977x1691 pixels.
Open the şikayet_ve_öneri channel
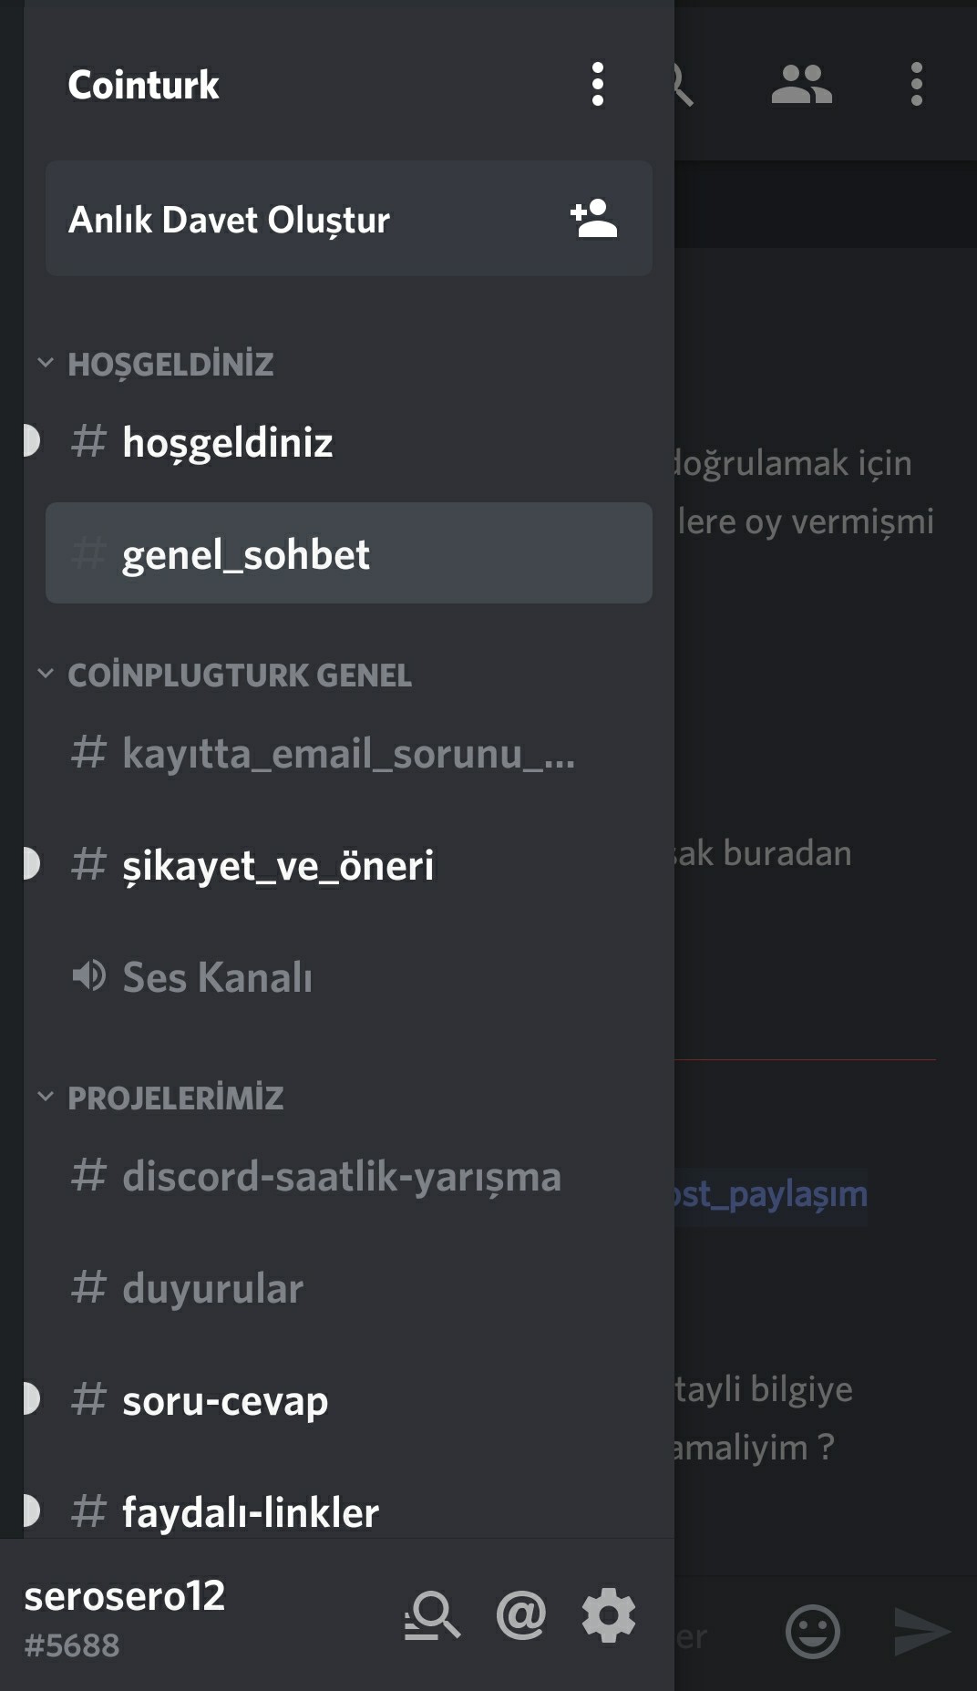[x=278, y=865]
